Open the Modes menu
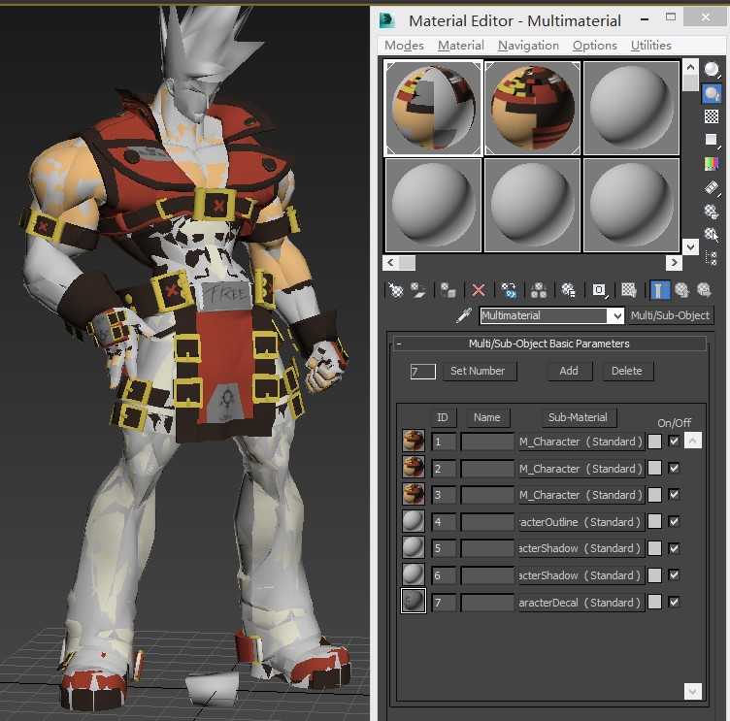This screenshot has width=730, height=721. pos(404,46)
